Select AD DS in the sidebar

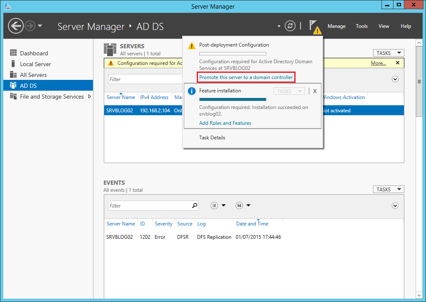tap(48, 85)
